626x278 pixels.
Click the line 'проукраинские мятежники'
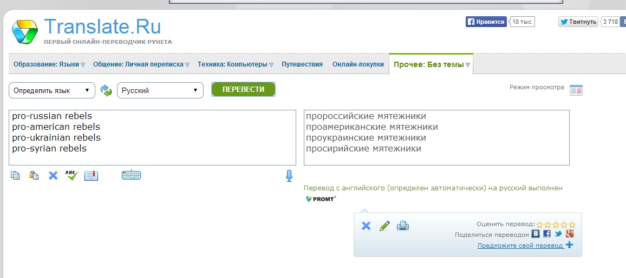(366, 138)
